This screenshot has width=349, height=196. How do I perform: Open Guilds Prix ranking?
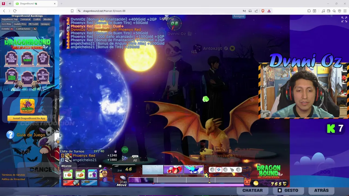coord(20,24)
